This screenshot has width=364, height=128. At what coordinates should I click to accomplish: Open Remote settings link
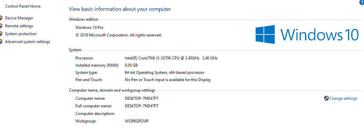coord(19,26)
